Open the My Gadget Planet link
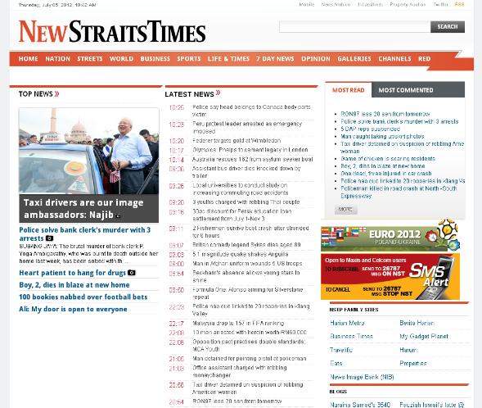Image resolution: width=482 pixels, height=408 pixels. [x=424, y=336]
